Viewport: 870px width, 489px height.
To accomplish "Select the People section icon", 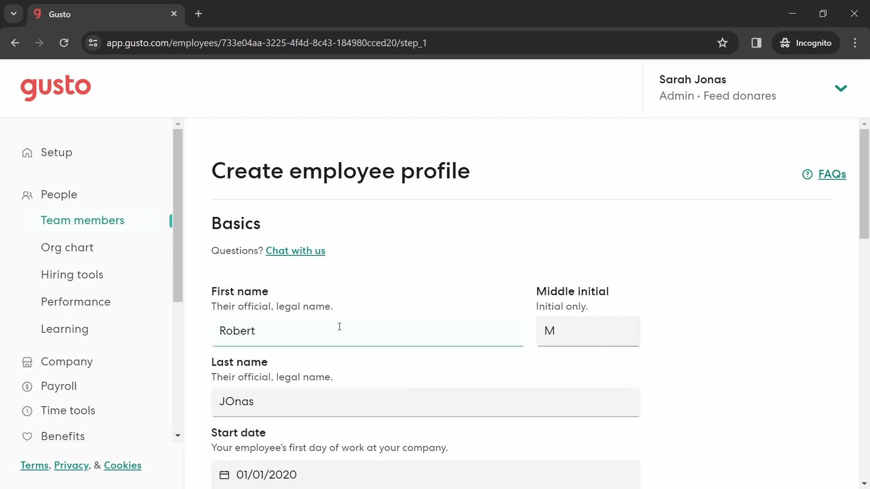I will [28, 195].
